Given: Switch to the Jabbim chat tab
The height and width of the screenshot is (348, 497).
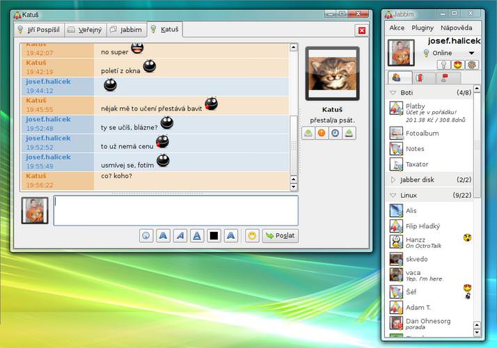Looking at the screenshot, I should 127,30.
